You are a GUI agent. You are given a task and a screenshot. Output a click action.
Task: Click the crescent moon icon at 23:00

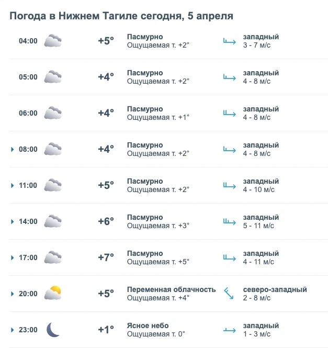pos(53,330)
